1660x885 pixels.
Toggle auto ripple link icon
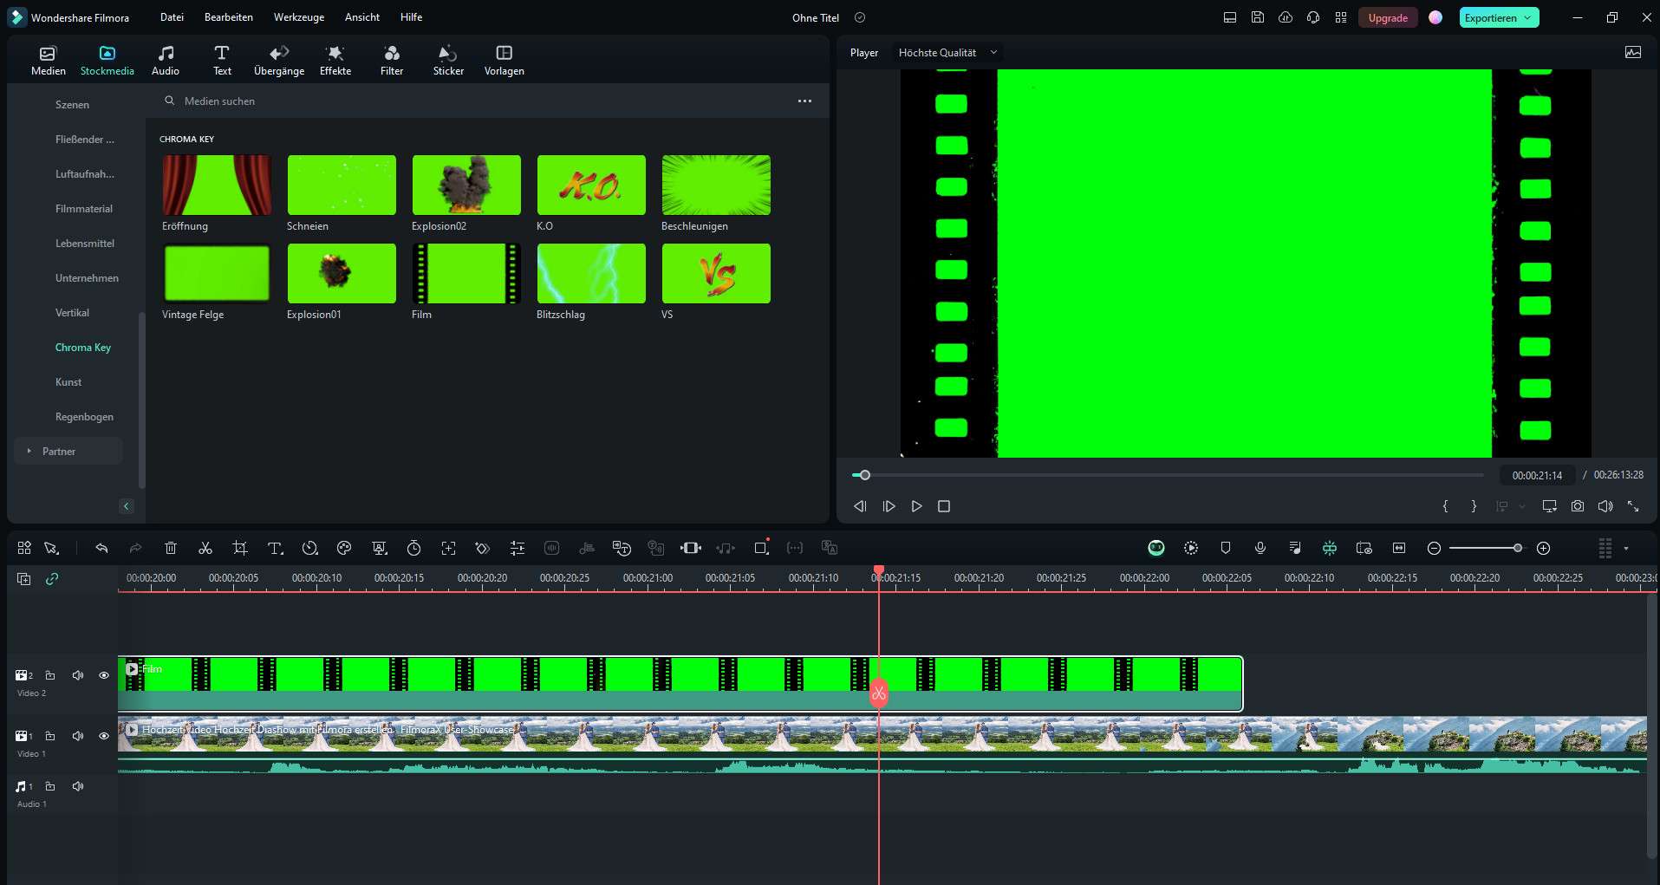52,578
